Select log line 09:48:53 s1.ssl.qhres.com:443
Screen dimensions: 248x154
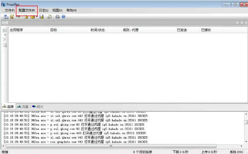click(76, 137)
